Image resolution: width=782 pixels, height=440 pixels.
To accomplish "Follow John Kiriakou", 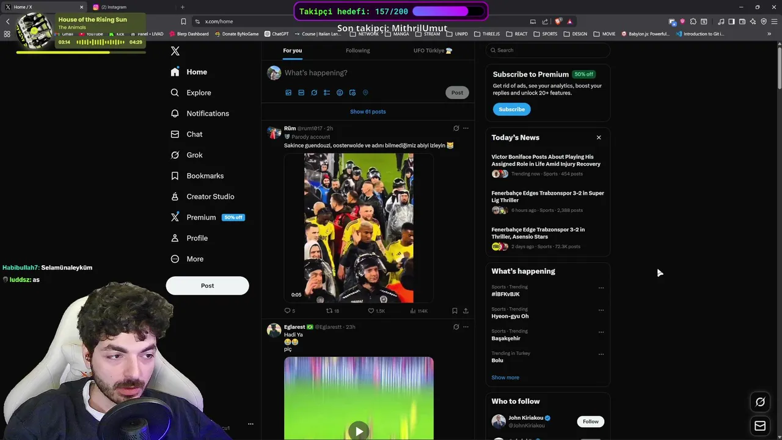I will (x=590, y=422).
